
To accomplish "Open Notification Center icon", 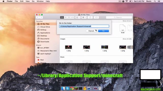I will 159,1.
